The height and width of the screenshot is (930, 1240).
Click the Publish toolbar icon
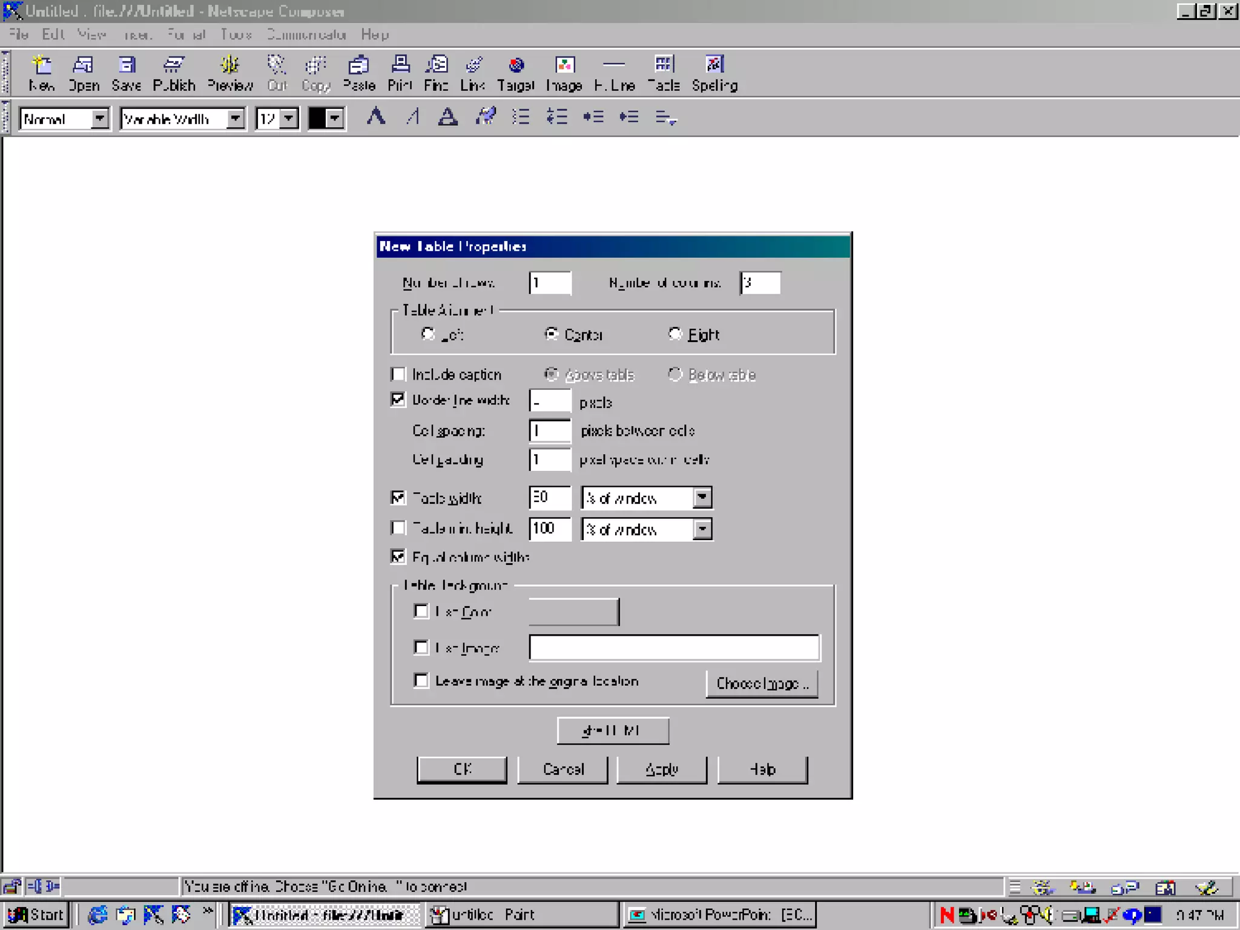pyautogui.click(x=174, y=73)
